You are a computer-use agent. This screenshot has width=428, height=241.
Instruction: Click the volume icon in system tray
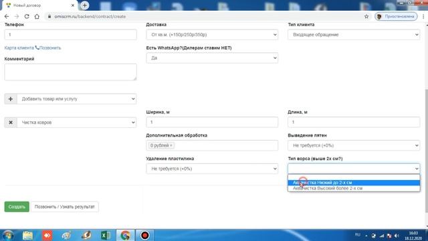[x=397, y=236]
